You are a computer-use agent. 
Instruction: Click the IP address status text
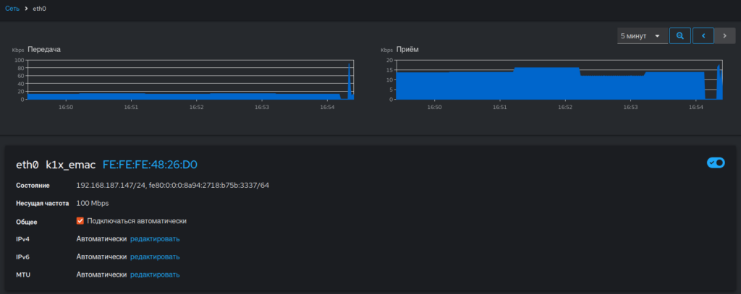click(x=172, y=185)
